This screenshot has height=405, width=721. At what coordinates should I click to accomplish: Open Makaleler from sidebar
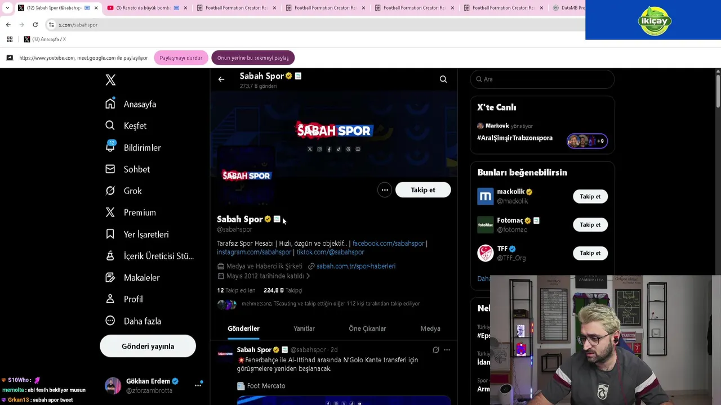(x=132, y=277)
